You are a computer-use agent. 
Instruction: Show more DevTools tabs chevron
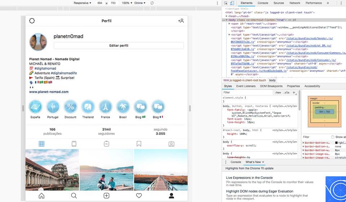(328, 3)
